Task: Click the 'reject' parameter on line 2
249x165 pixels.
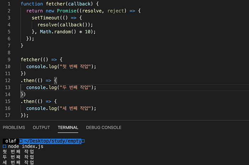Action: [x=116, y=11]
